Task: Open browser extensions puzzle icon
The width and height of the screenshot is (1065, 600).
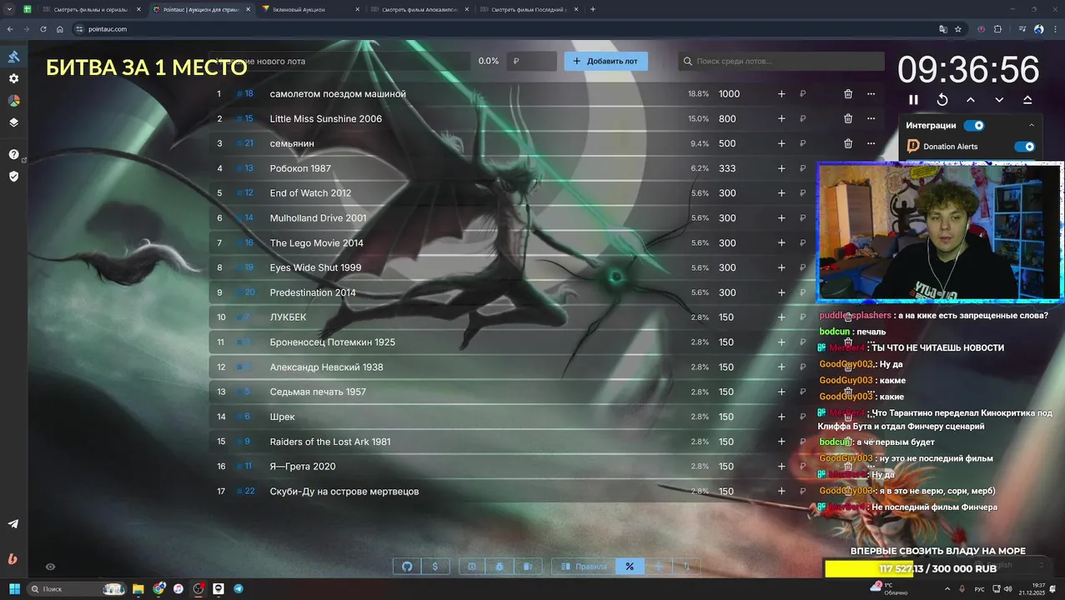Action: click(x=998, y=29)
